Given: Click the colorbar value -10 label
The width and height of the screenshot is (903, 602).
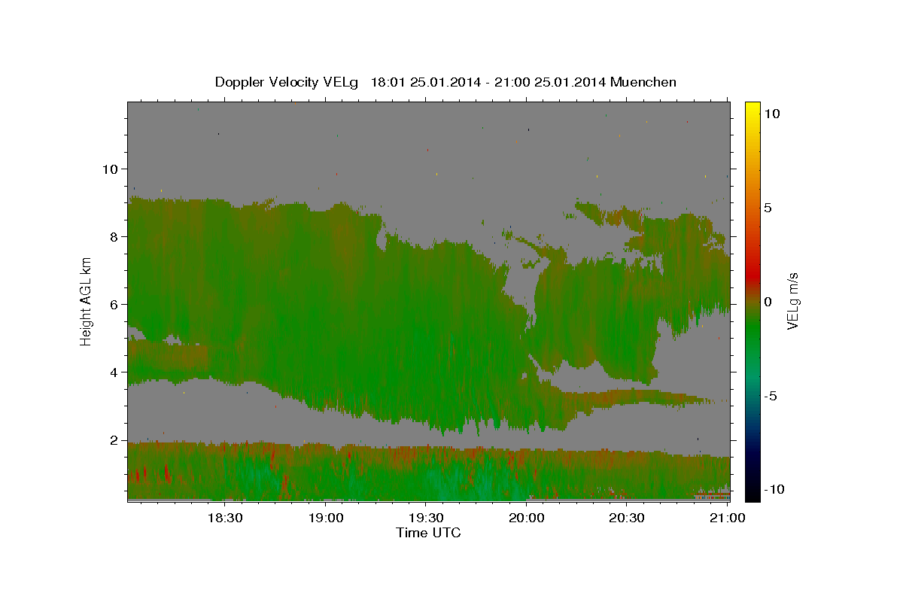Looking at the screenshot, I should coord(774,489).
